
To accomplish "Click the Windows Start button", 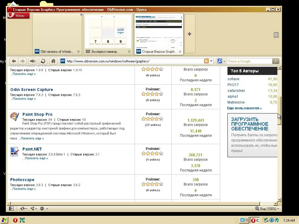I will point(4,220).
